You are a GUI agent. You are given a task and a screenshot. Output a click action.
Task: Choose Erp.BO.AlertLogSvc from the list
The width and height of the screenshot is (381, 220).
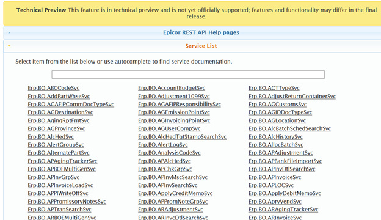tap(163, 145)
